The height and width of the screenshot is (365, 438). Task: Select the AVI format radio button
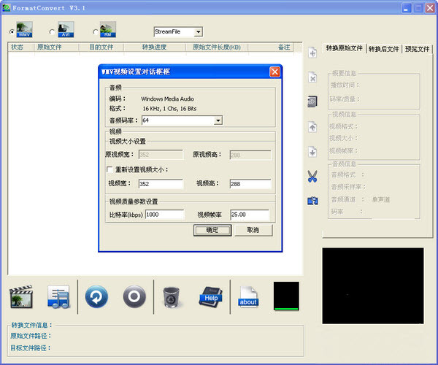click(x=52, y=32)
